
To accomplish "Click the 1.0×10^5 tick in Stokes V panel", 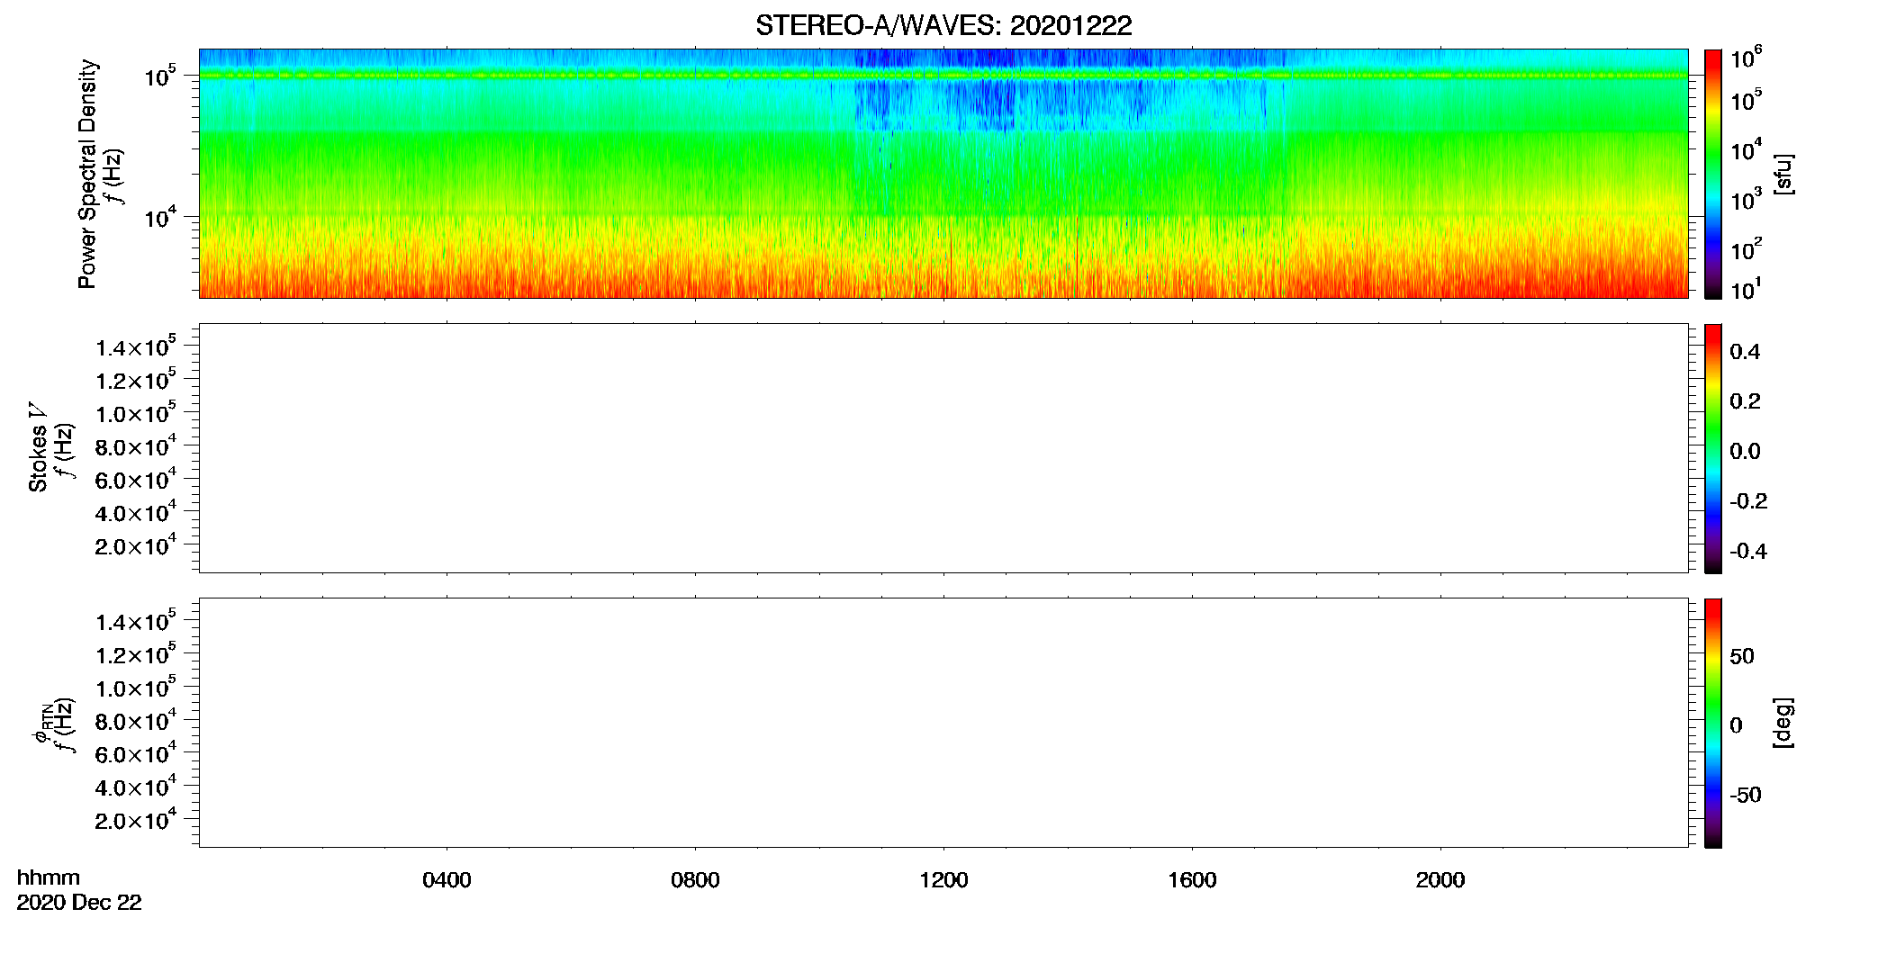I will click(135, 413).
